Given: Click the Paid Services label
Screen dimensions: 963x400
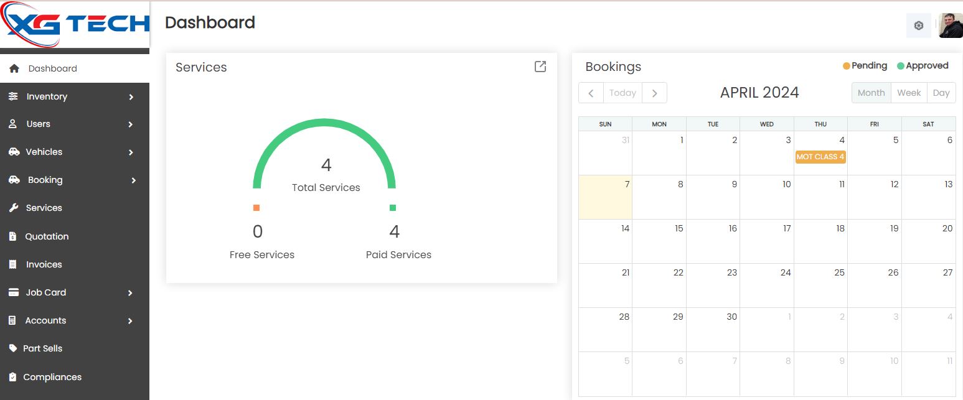Looking at the screenshot, I should tap(398, 254).
